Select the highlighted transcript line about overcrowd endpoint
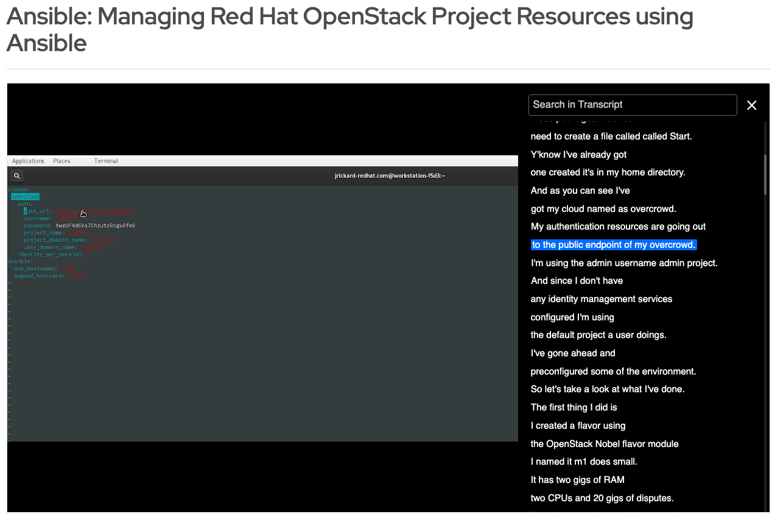Viewport: 772px width, 514px height. [x=614, y=244]
